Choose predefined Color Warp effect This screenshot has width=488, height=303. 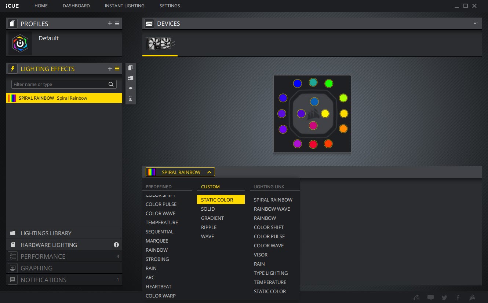[161, 296]
